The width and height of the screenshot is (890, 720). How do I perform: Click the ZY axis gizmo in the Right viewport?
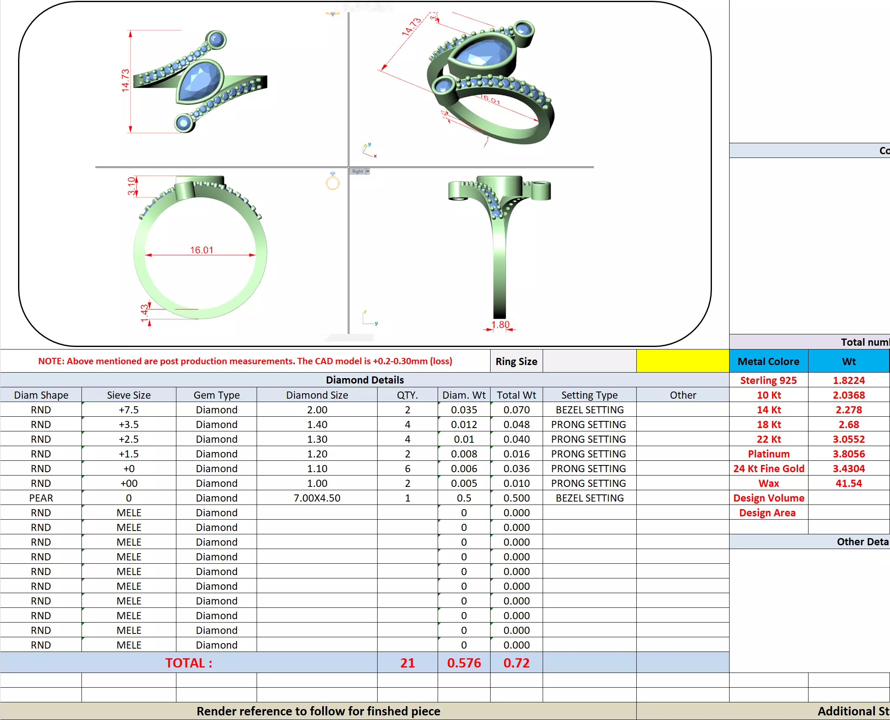(x=369, y=318)
